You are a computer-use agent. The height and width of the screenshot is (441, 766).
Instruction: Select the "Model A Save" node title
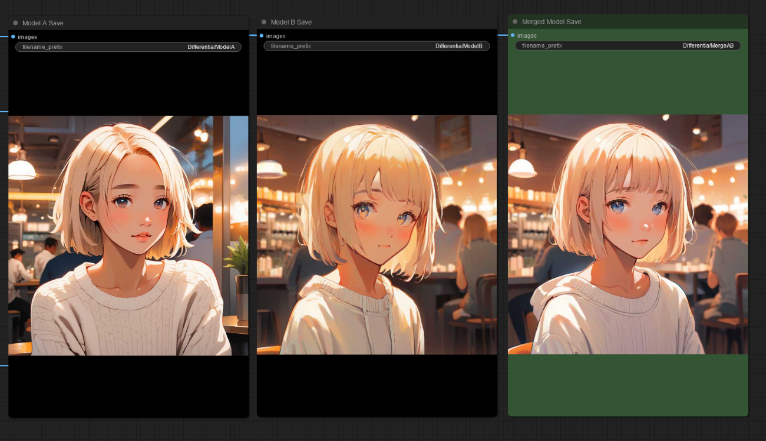coord(43,23)
